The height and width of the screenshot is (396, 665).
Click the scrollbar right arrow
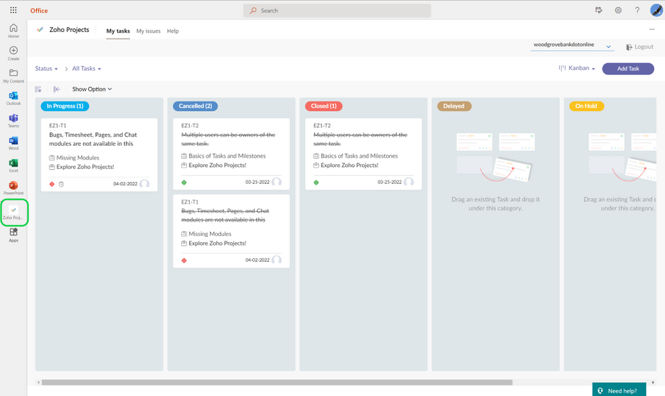(653, 383)
